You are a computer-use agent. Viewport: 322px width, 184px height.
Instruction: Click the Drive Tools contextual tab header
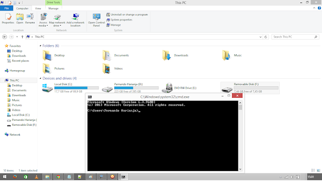pos(53,3)
